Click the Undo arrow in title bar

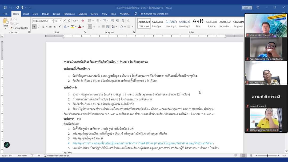(x=11, y=7)
